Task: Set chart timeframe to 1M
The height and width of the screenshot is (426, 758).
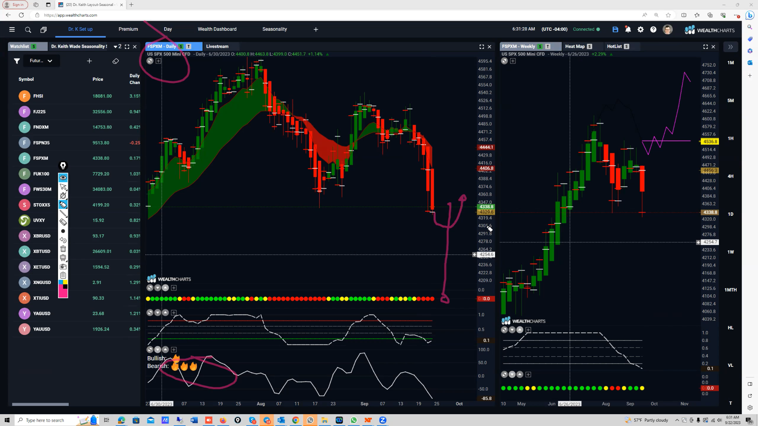Action: (731, 63)
